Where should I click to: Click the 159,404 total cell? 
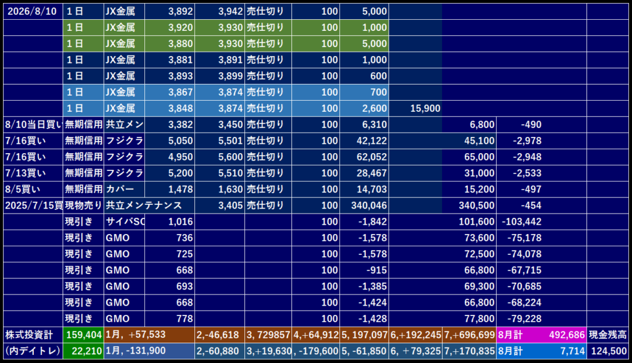click(x=83, y=335)
